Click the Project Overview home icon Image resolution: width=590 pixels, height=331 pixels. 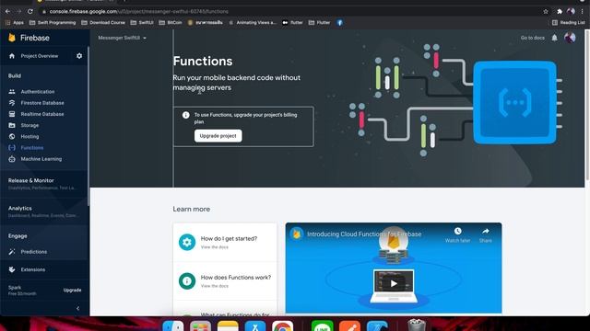point(12,56)
